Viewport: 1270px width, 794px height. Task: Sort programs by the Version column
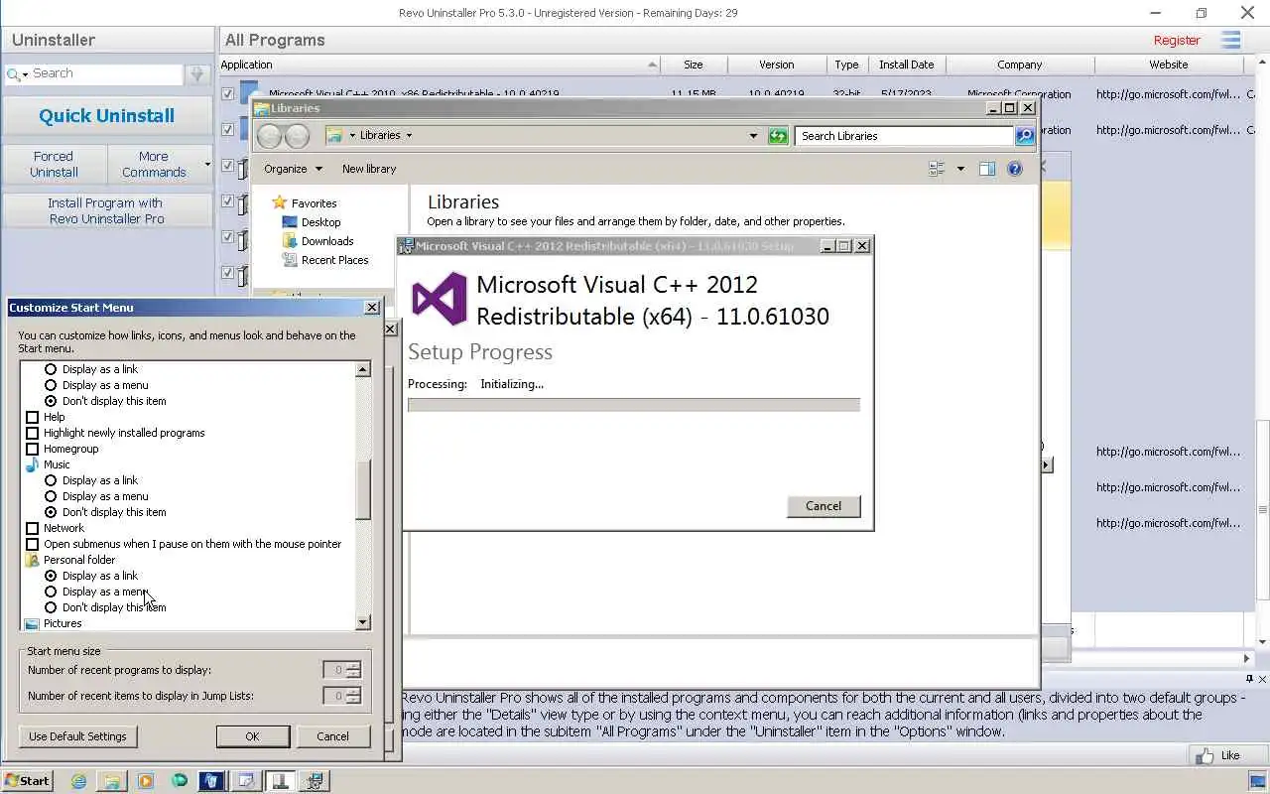click(x=777, y=65)
